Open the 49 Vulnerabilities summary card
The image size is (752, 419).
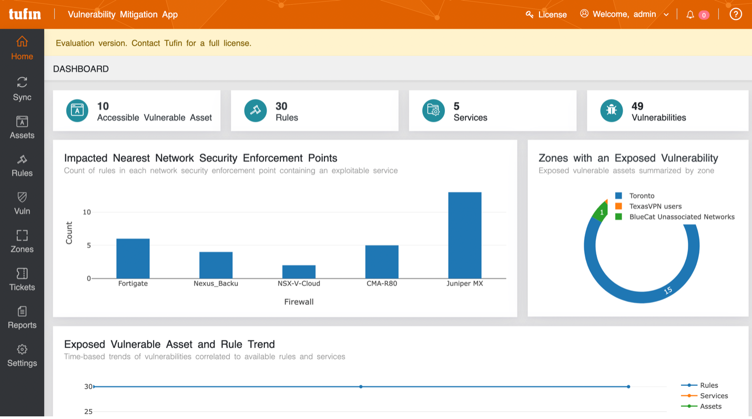click(667, 110)
